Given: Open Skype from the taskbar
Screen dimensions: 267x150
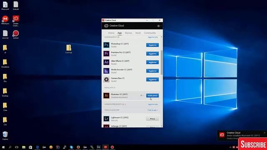Looking at the screenshot, I should (x=71, y=147).
